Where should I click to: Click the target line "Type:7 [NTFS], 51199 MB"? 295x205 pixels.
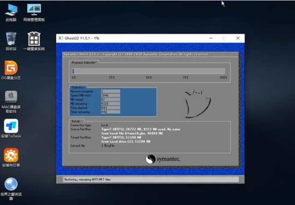121,138
